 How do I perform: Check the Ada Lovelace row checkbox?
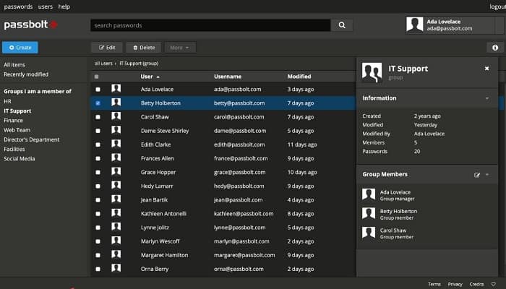[x=98, y=90]
